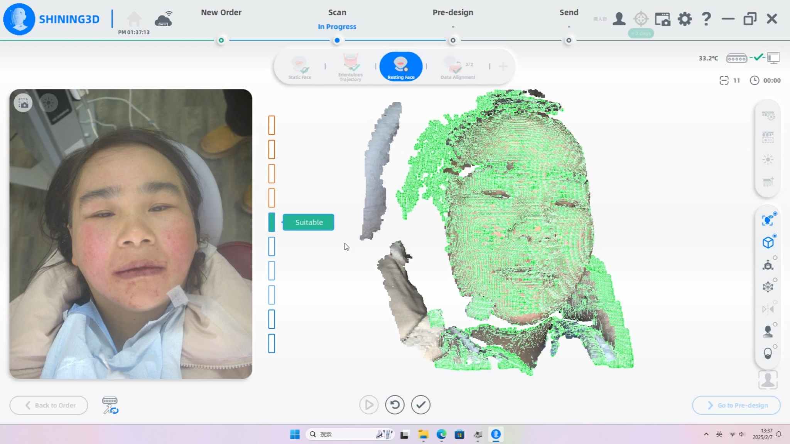Toggle the 3D cube display mode
Screen dimensions: 790x444
pos(768,242)
